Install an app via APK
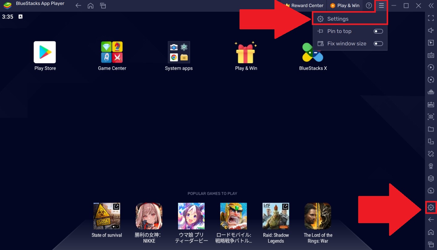 (x=431, y=104)
